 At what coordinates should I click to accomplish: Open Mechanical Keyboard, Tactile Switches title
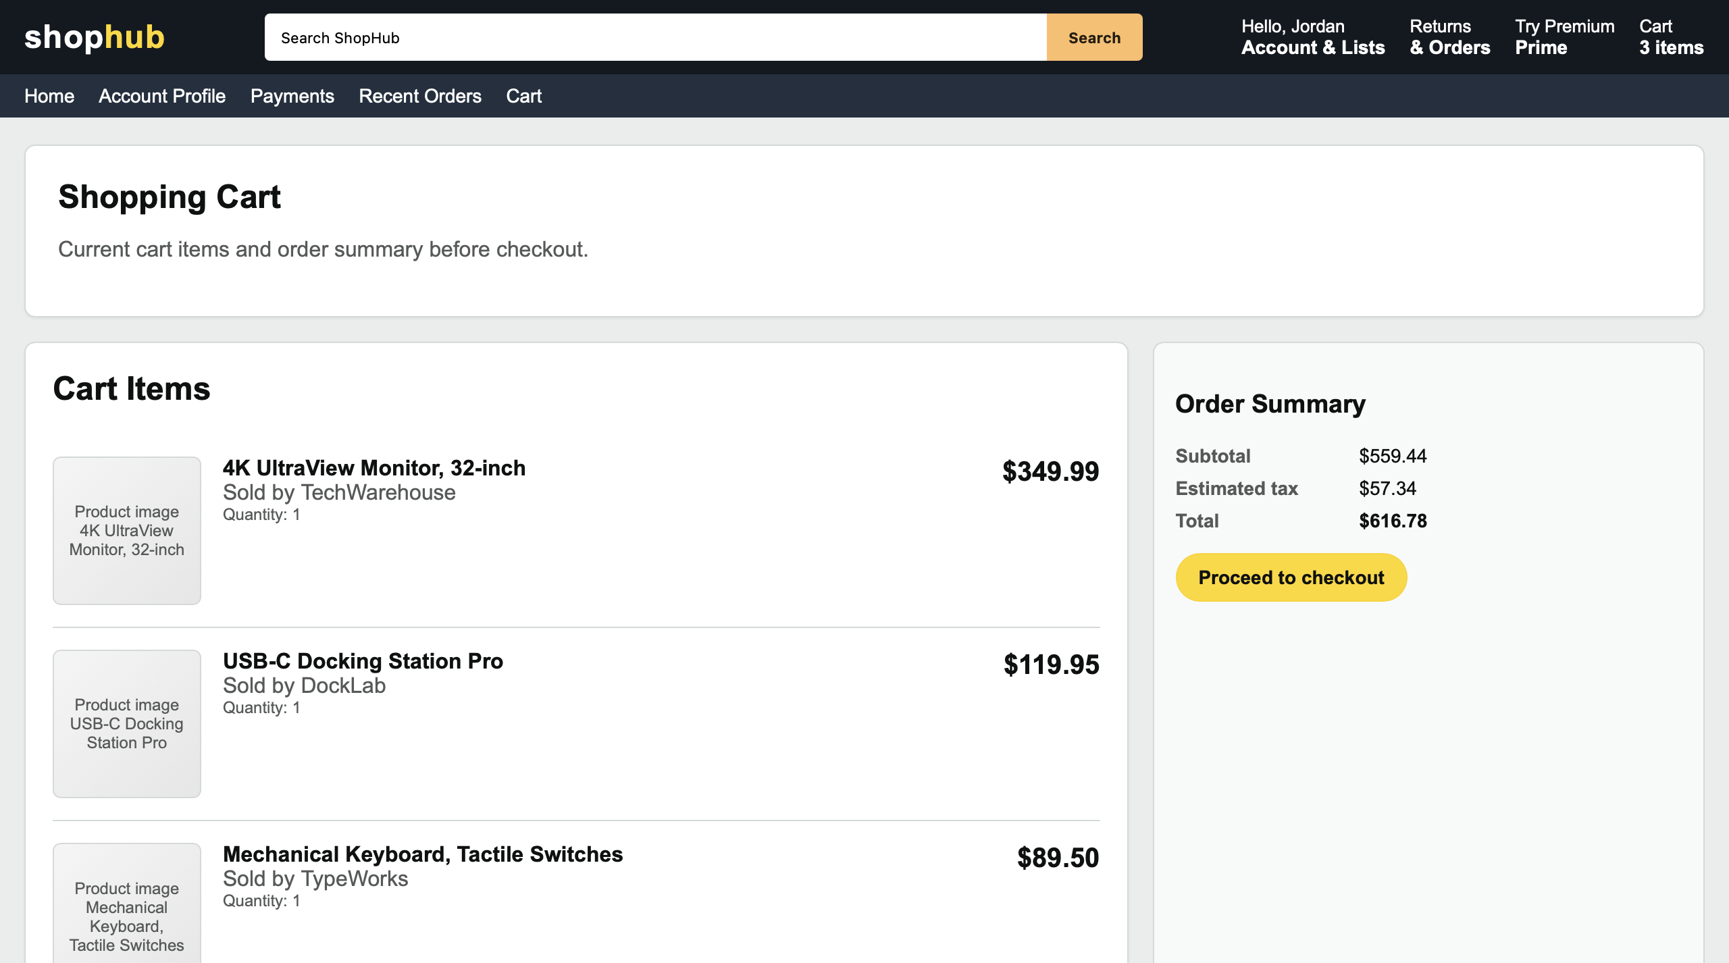423,854
